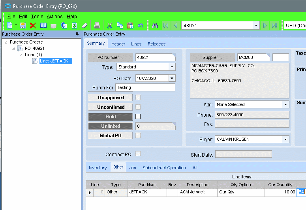This screenshot has height=210, width=306.
Task: Click the Supplier... button
Action: (212, 57)
